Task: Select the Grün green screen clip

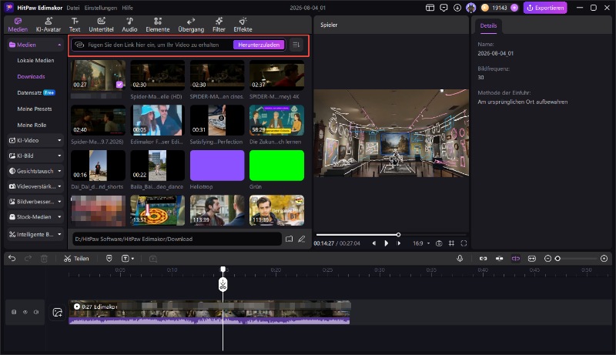Action: [x=276, y=166]
